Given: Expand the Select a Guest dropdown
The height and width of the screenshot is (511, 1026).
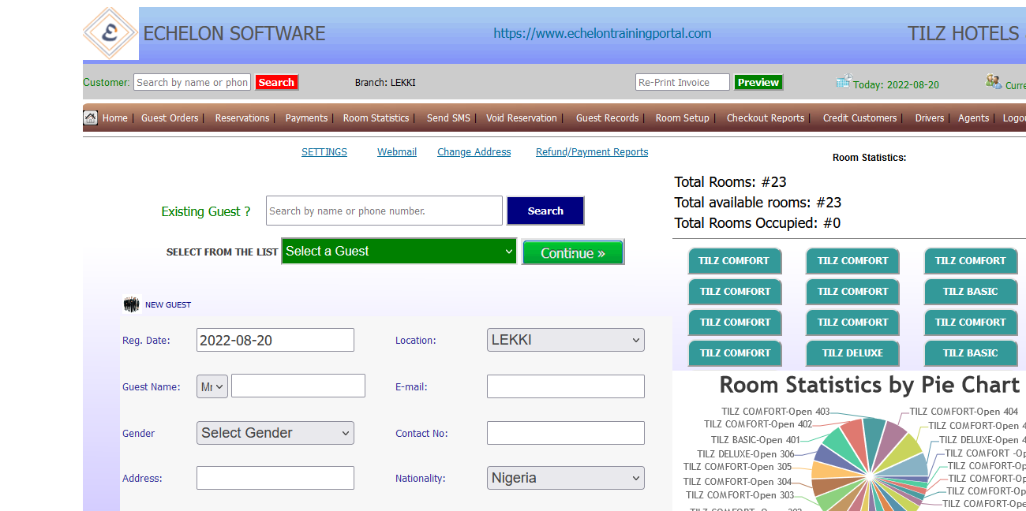Looking at the screenshot, I should pos(399,251).
